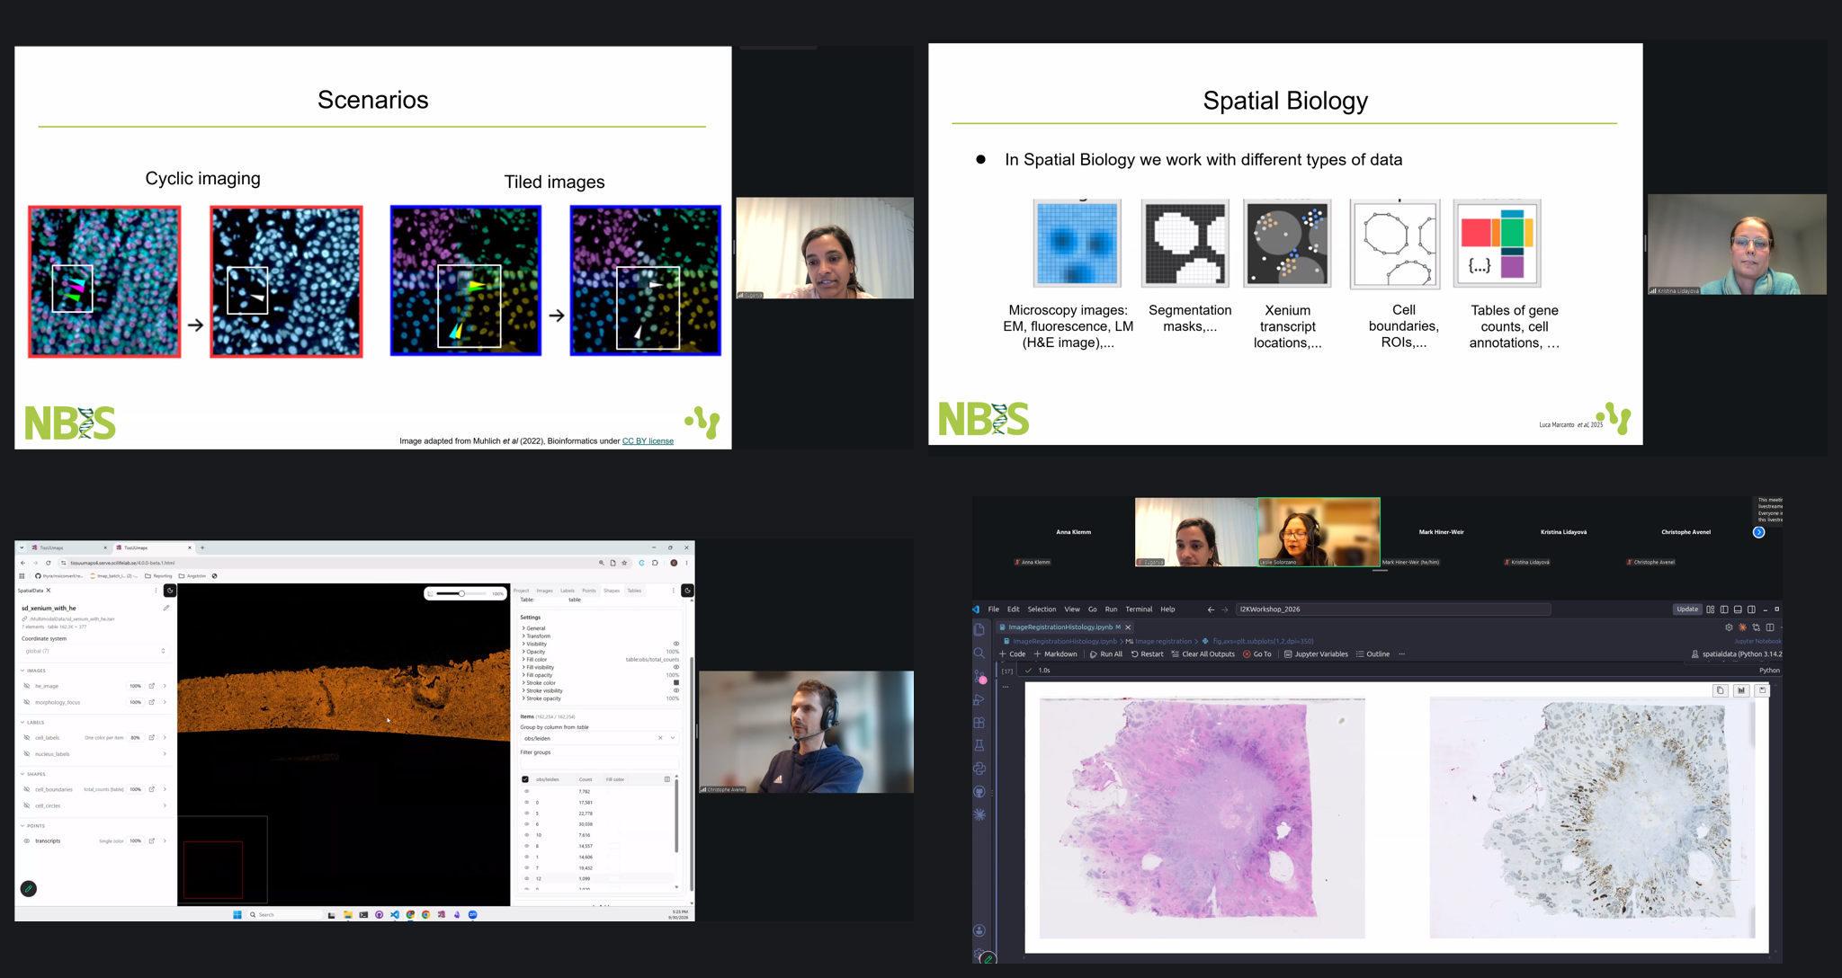The width and height of the screenshot is (1842, 978).
Task: Switch to Tables tab in TissUUmaps
Action: coord(634,591)
